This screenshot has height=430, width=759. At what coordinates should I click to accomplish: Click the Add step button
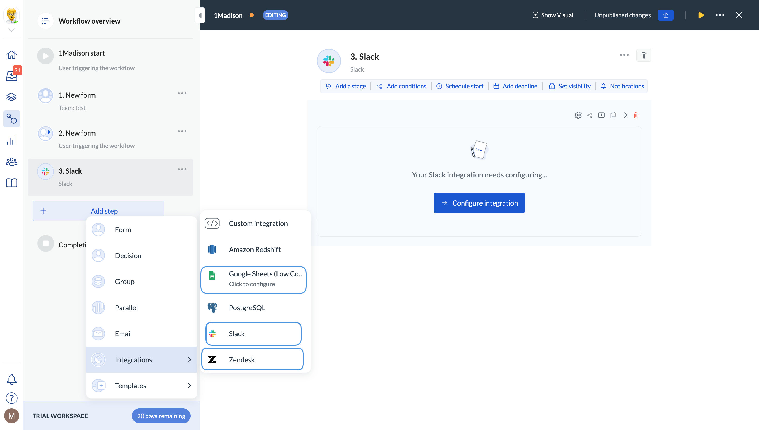(x=98, y=211)
